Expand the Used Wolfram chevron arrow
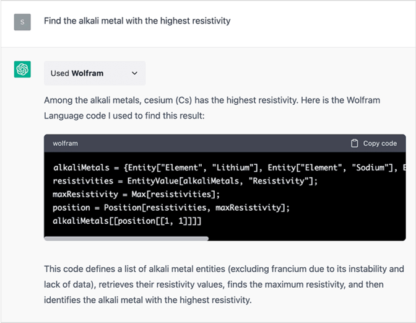The image size is (416, 323). (134, 73)
